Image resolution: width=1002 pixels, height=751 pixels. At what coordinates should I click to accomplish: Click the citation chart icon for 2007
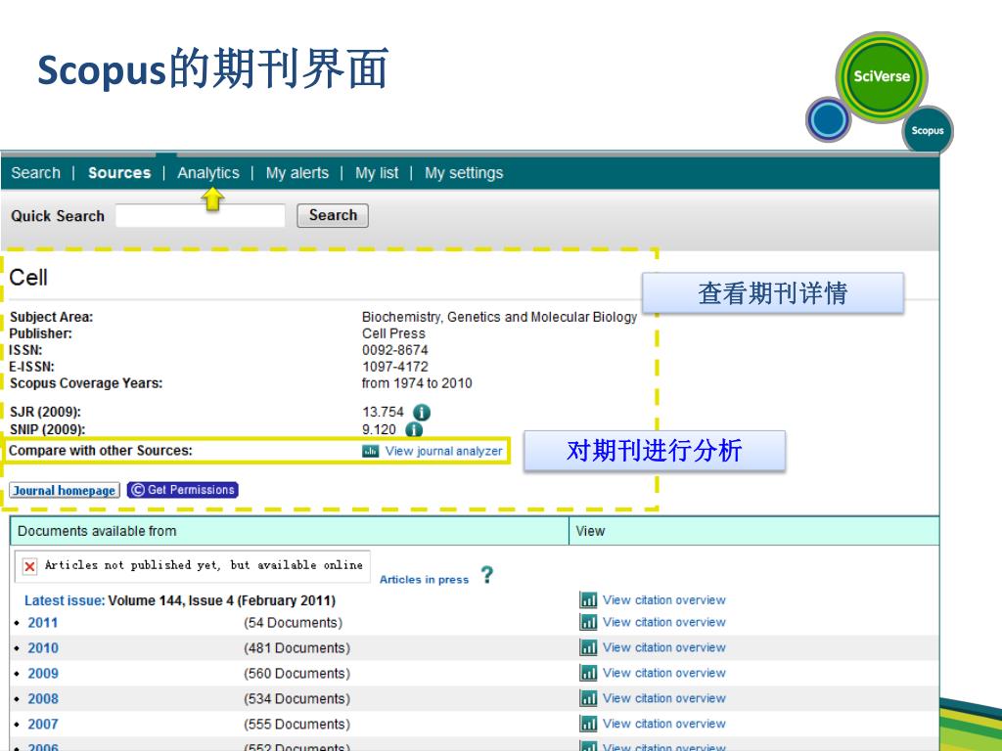click(588, 725)
